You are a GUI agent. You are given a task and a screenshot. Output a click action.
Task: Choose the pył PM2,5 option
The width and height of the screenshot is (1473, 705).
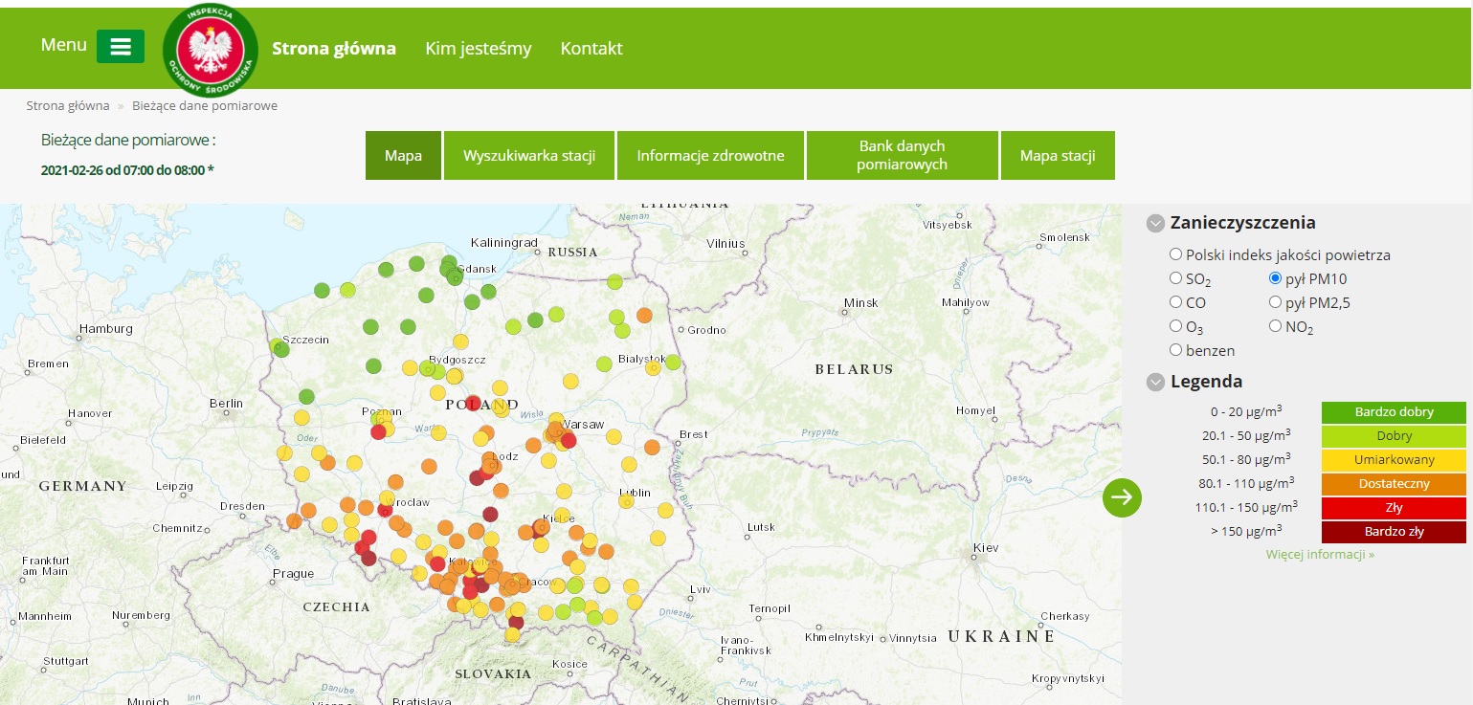click(x=1275, y=302)
